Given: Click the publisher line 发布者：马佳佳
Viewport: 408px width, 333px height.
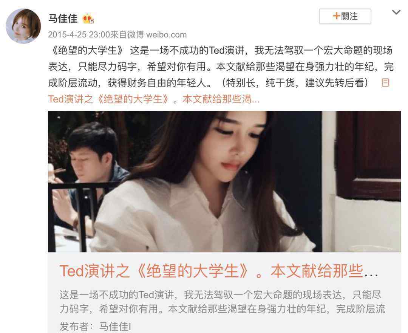Looking at the screenshot, I should click(95, 326).
